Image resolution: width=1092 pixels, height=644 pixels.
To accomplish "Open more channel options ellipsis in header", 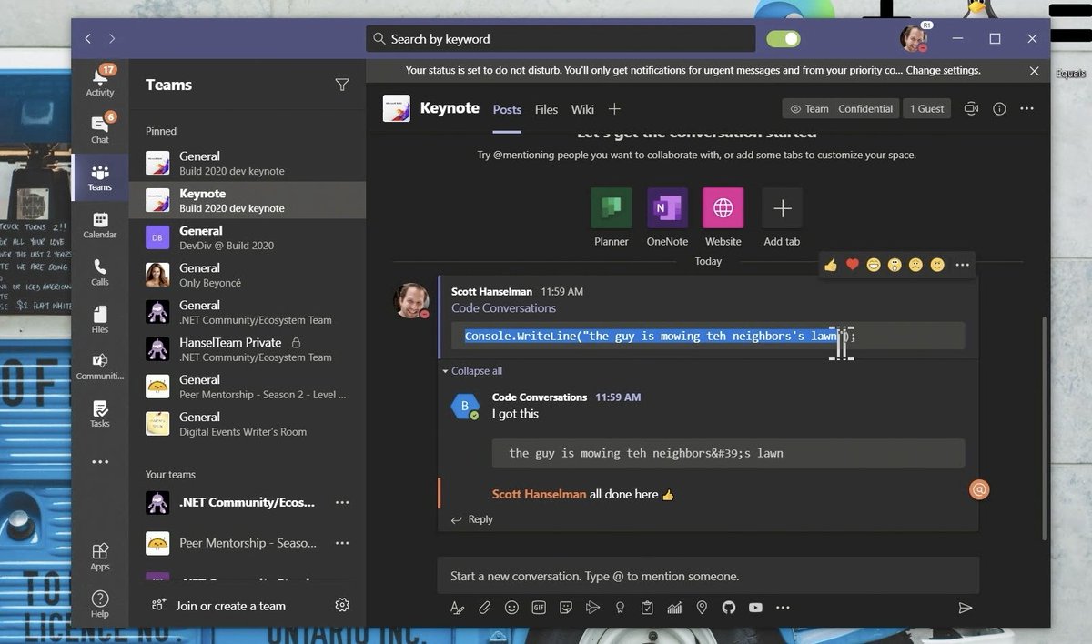I will tap(1027, 109).
